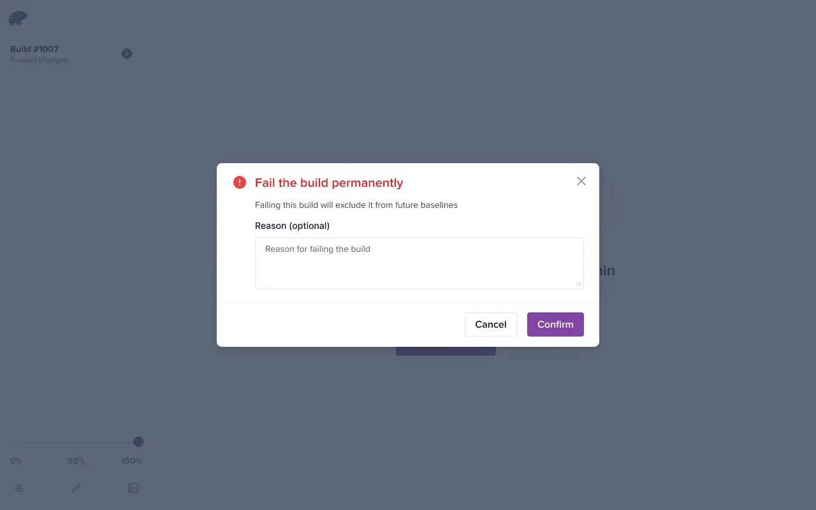Choose the 50% slider label
This screenshot has height=510, width=816.
tap(76, 461)
